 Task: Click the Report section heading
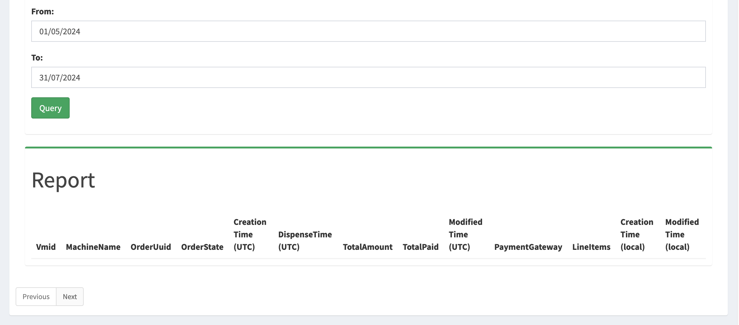click(x=63, y=180)
